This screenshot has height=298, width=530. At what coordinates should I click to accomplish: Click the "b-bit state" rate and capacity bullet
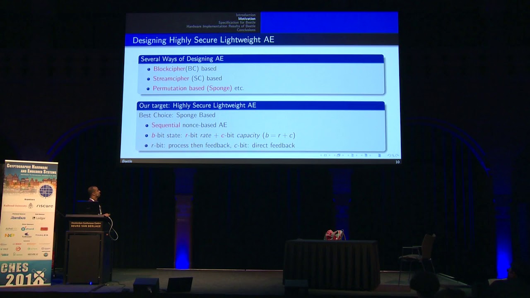click(223, 135)
